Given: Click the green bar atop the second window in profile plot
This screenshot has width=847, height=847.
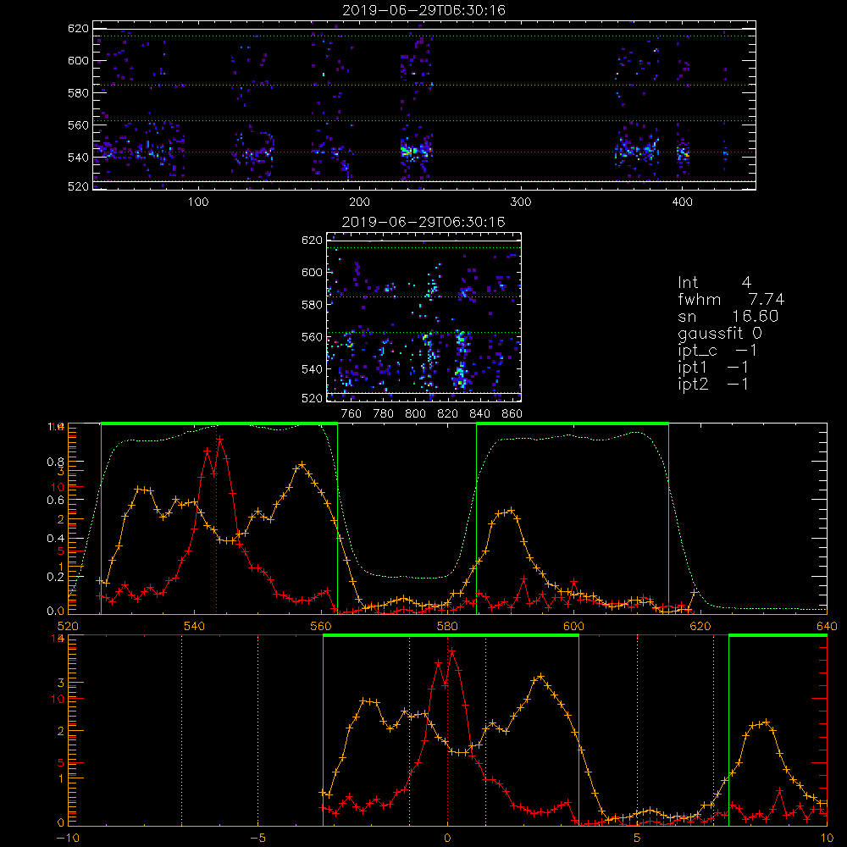Looking at the screenshot, I should 573,424.
